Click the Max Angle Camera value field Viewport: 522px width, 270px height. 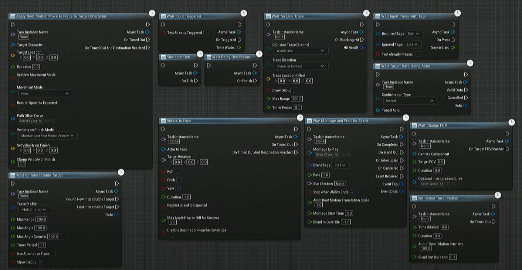click(x=53, y=236)
